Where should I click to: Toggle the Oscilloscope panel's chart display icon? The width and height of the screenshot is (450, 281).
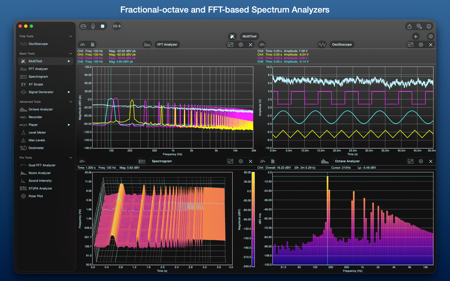point(410,45)
